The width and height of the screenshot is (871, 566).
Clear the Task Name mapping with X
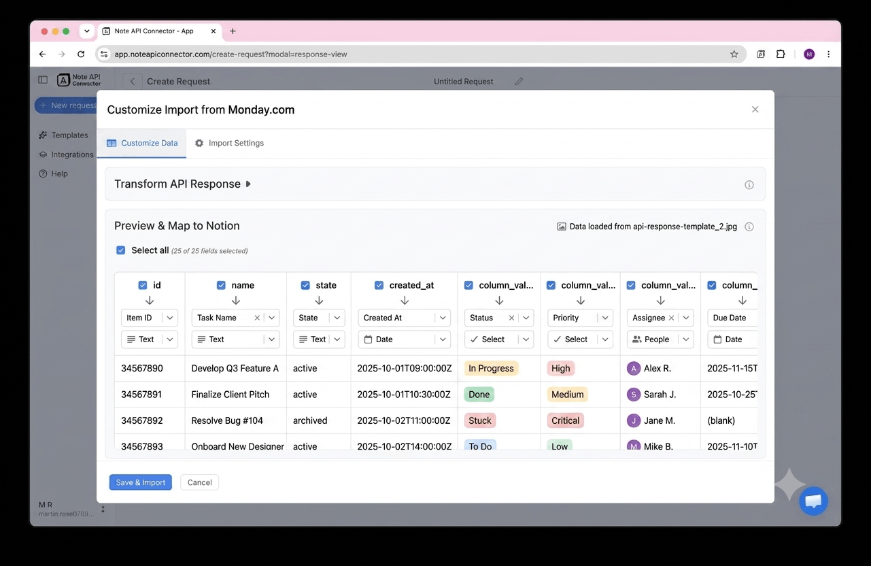coord(257,318)
